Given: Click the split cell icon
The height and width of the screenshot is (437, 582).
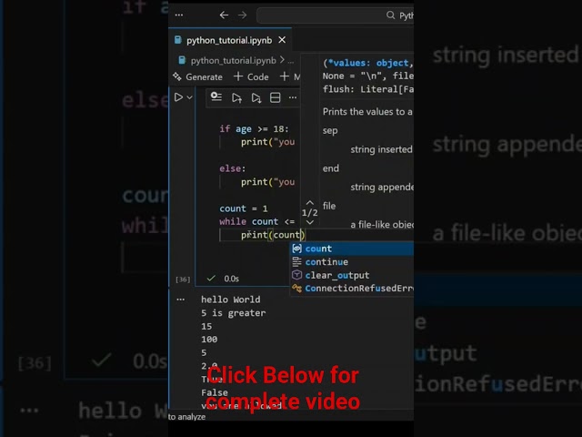Looking at the screenshot, I should 275,97.
